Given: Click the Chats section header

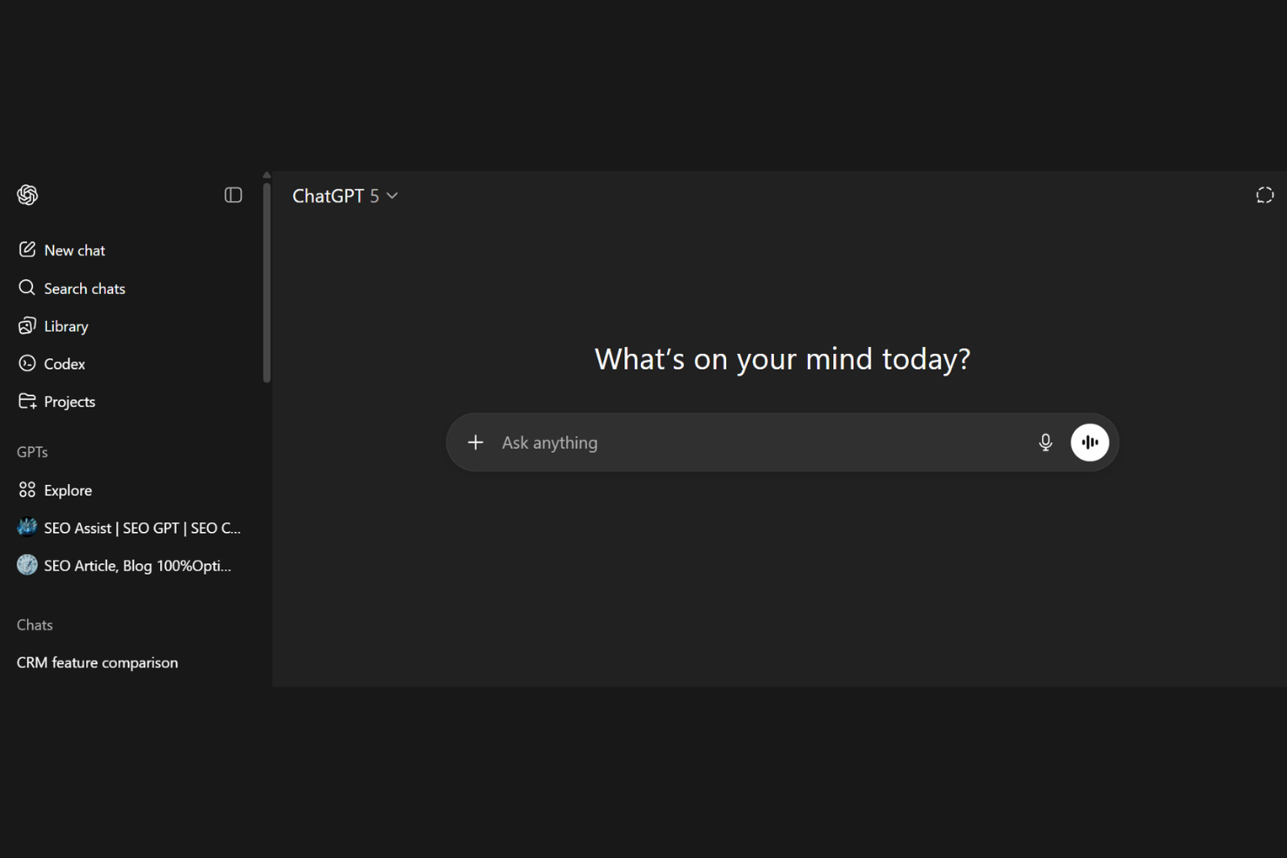Looking at the screenshot, I should tap(35, 625).
